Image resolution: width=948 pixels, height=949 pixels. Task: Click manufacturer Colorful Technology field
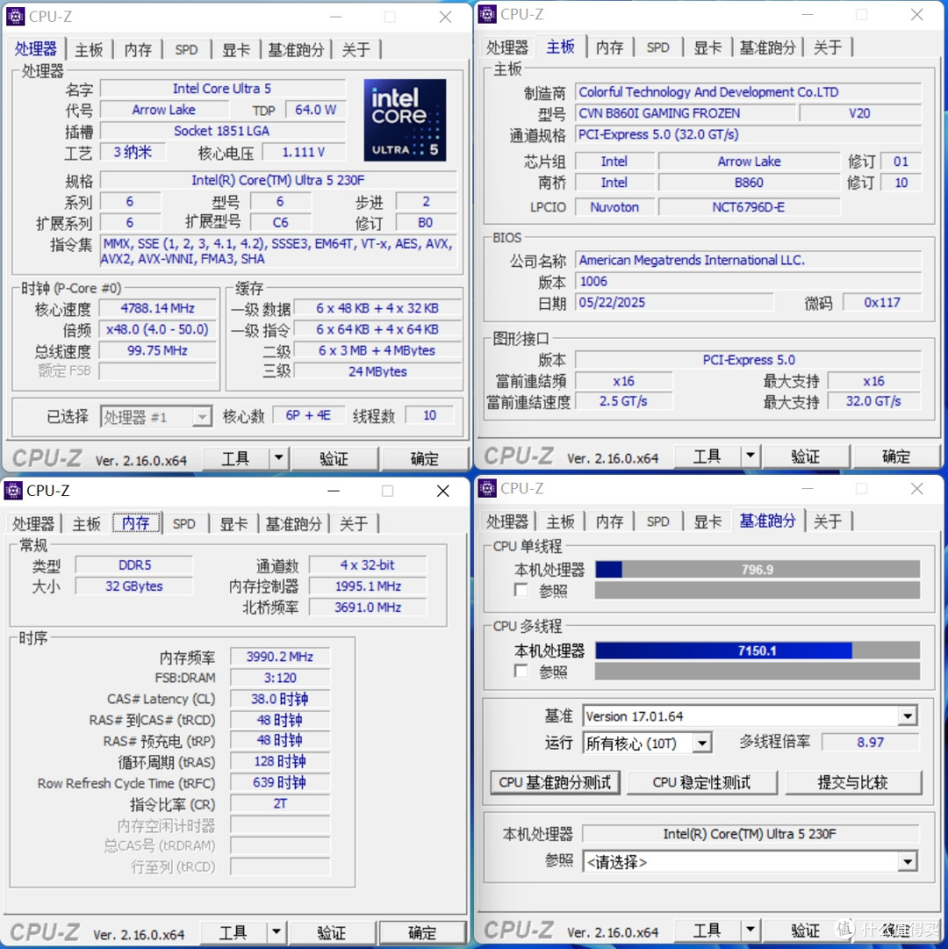coord(748,92)
